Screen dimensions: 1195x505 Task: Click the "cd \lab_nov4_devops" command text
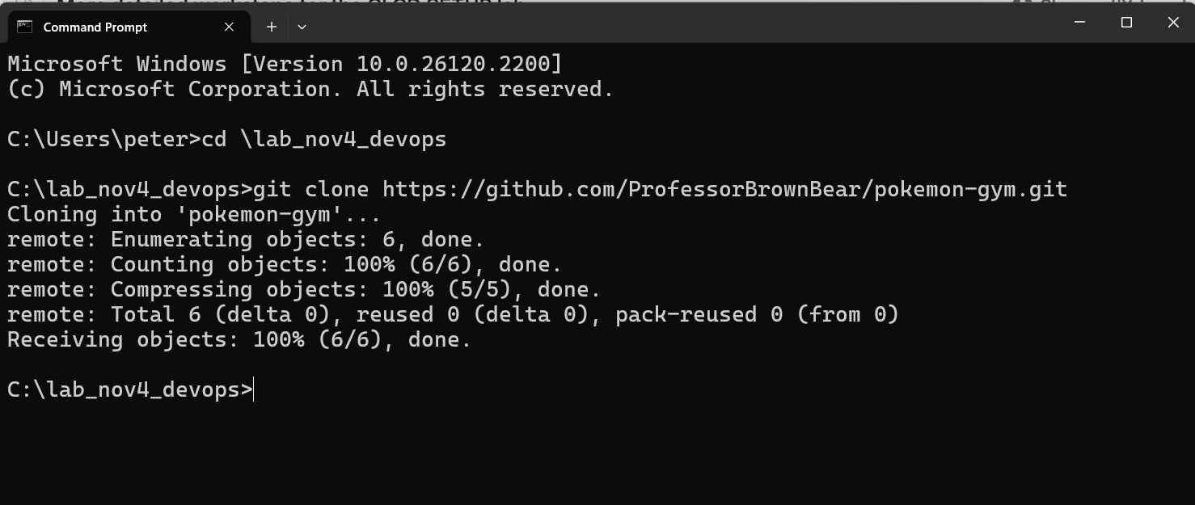323,139
